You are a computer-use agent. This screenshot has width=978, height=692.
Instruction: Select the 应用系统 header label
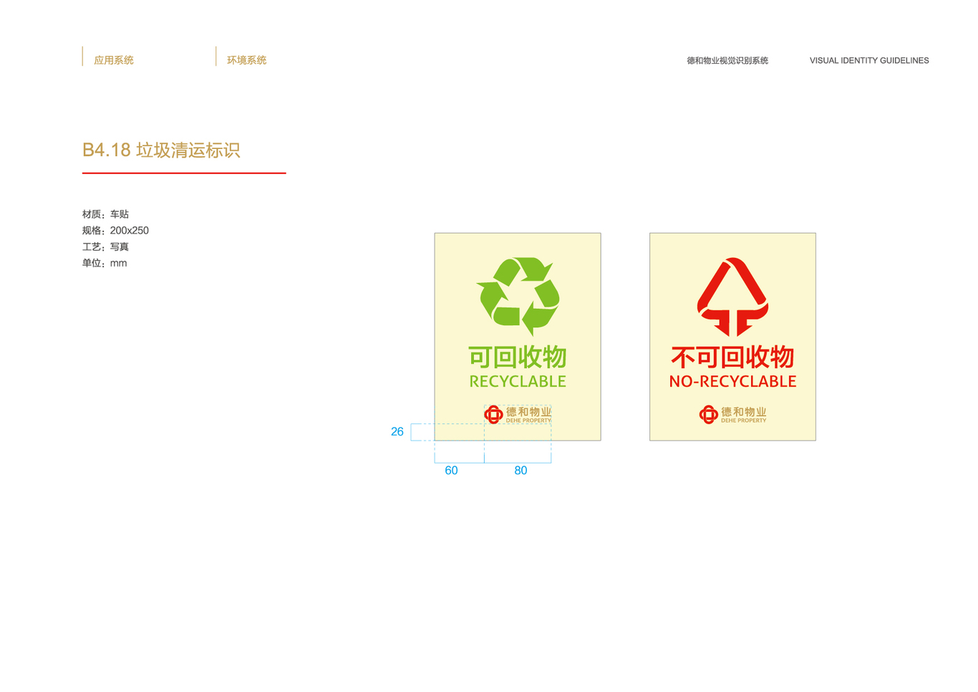114,60
